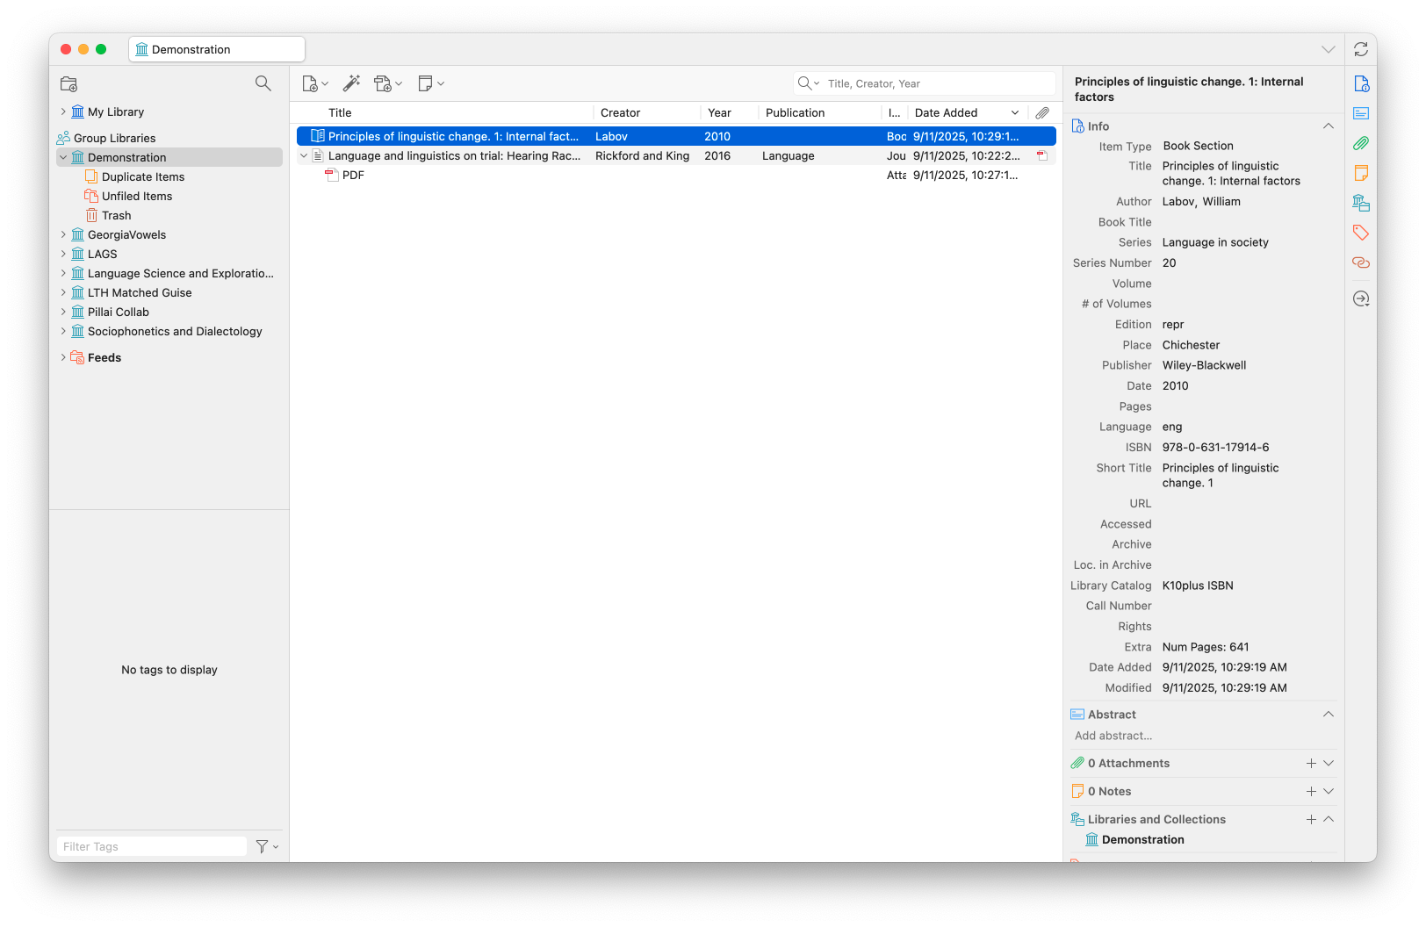Viewport: 1426px width, 927px height.
Task: Jump to Tags section in side nav
Action: 1360,233
